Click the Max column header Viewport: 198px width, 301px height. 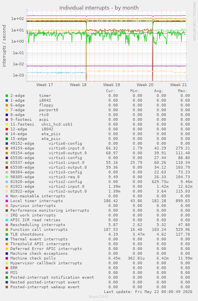182,91
